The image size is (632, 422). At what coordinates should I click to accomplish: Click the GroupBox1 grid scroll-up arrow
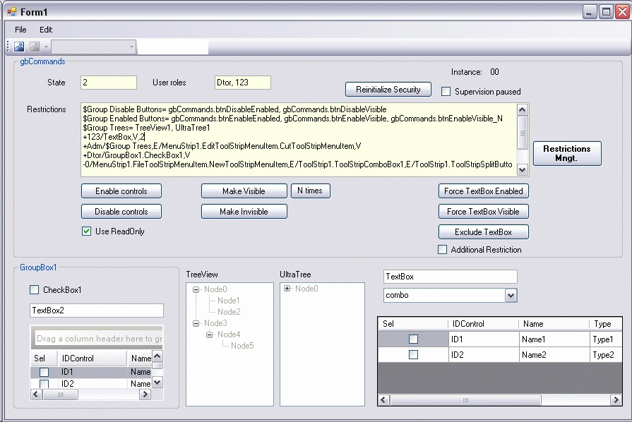pos(157,356)
